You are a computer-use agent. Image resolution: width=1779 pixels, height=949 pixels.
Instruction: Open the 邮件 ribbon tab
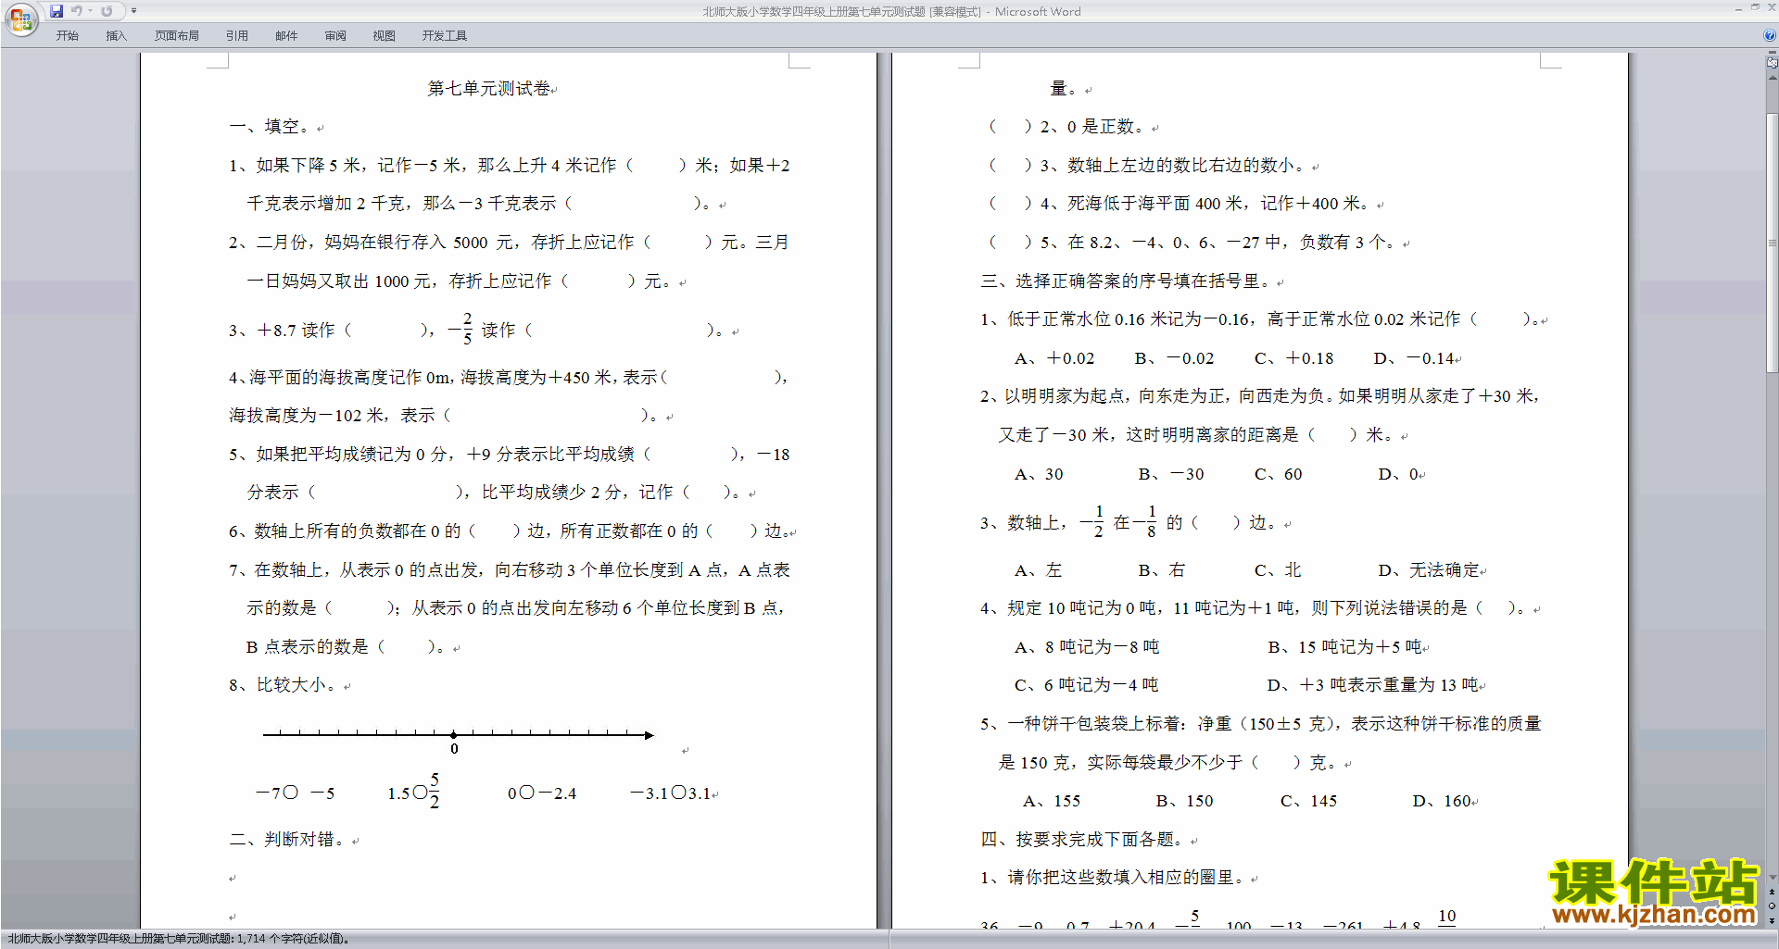286,36
